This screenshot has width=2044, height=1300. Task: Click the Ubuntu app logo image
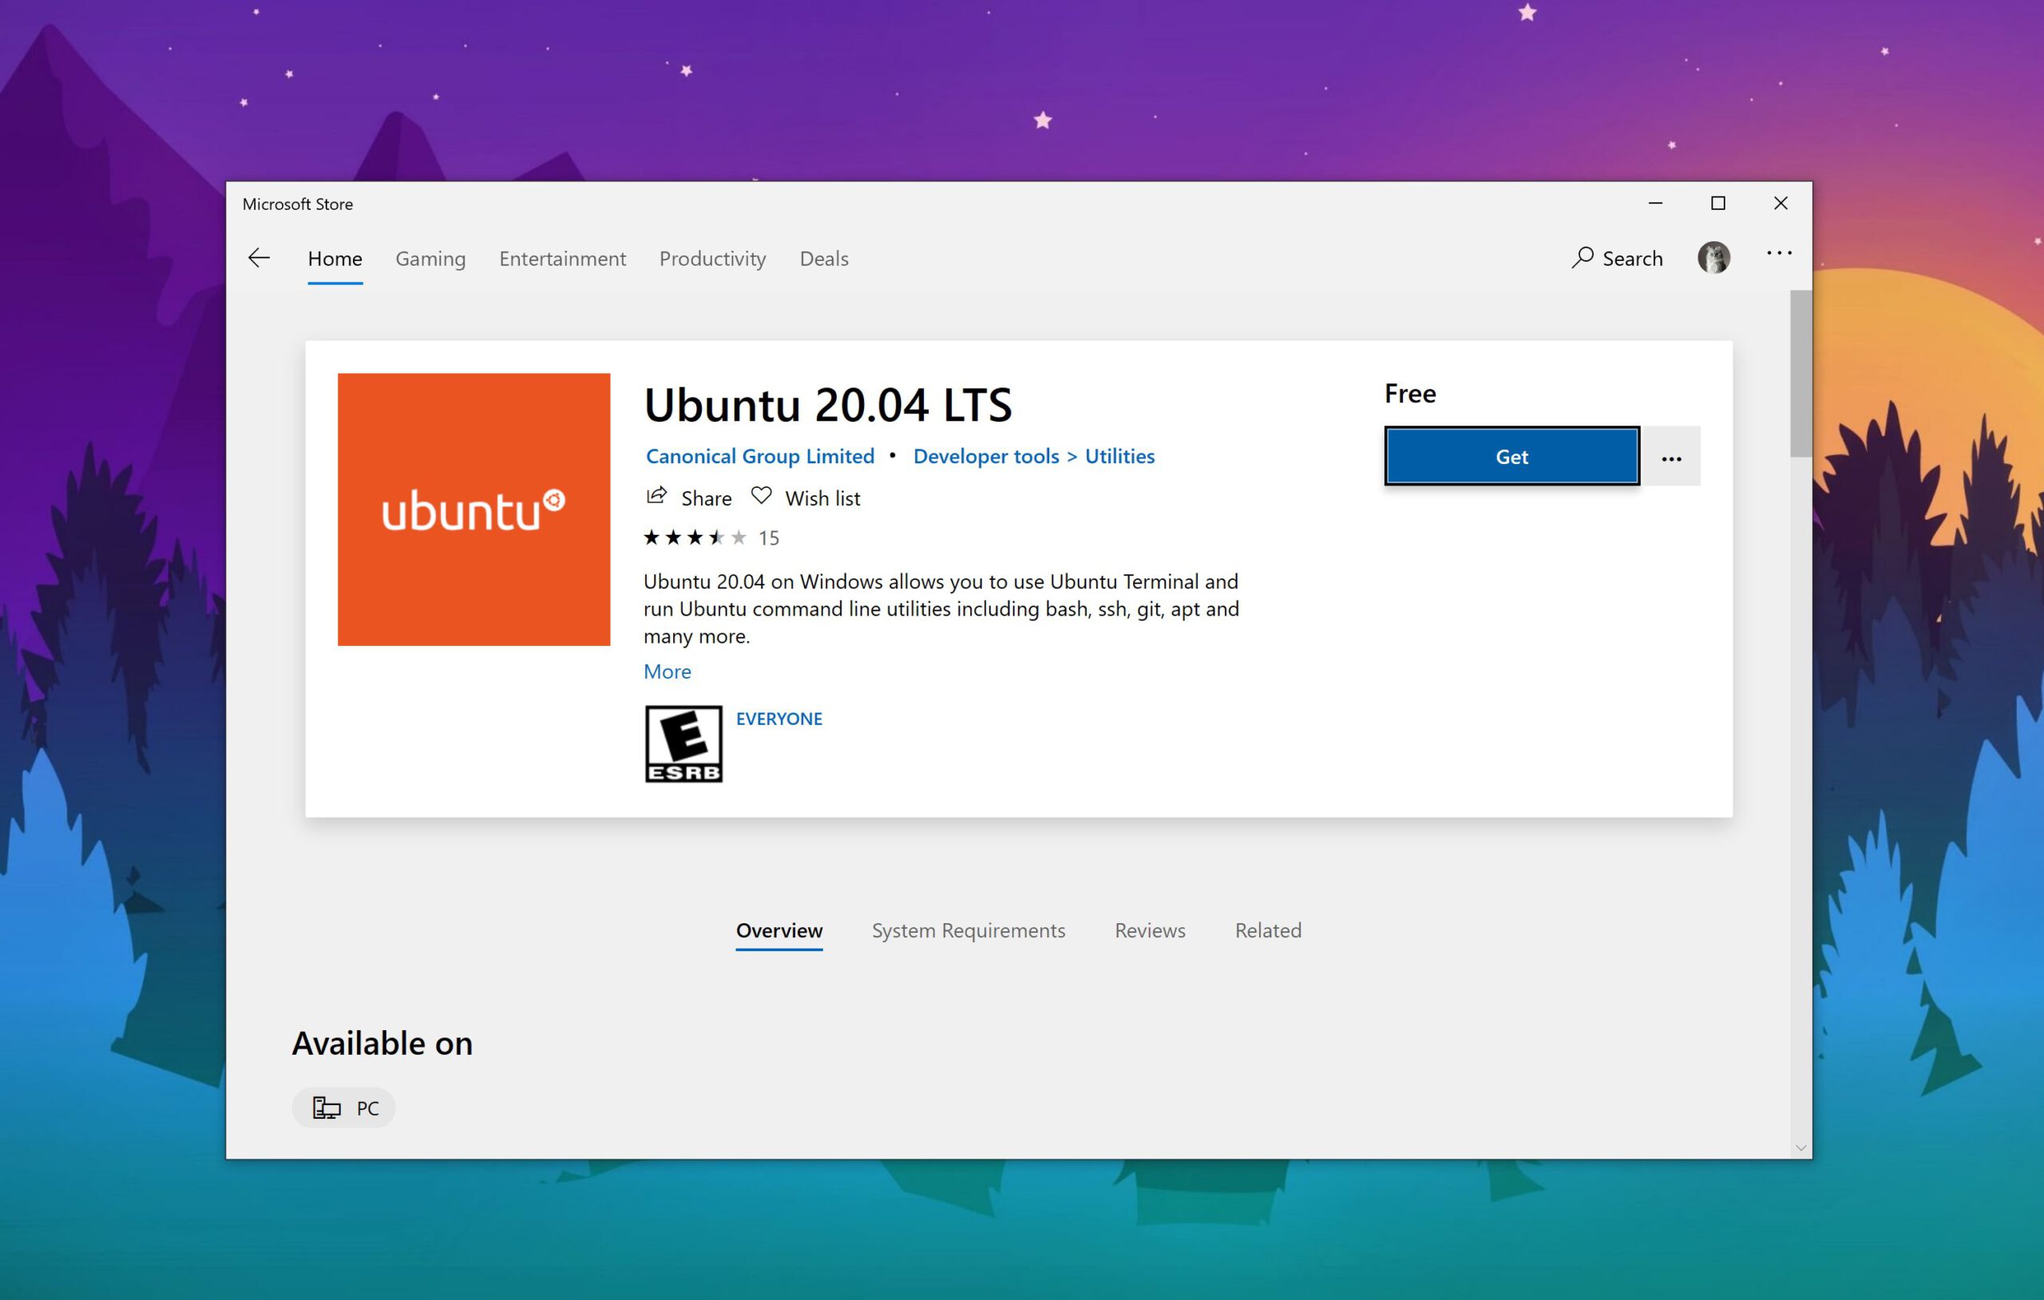pos(473,509)
